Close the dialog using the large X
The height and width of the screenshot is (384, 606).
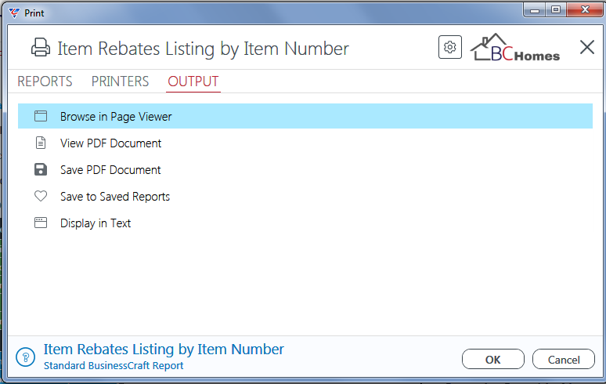pyautogui.click(x=587, y=48)
